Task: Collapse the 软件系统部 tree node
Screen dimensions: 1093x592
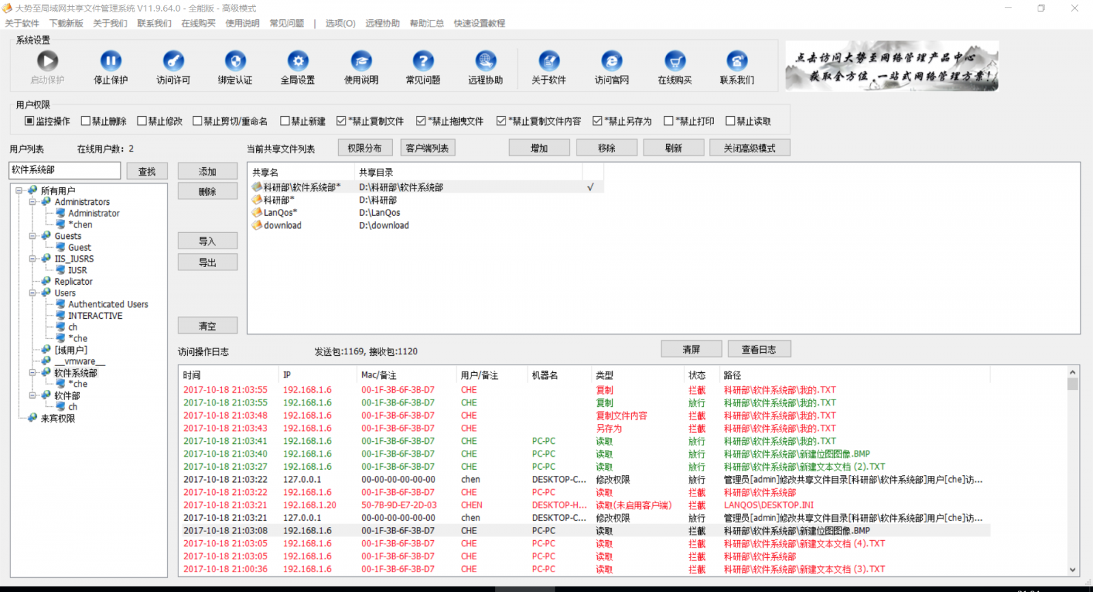Action: tap(32, 373)
